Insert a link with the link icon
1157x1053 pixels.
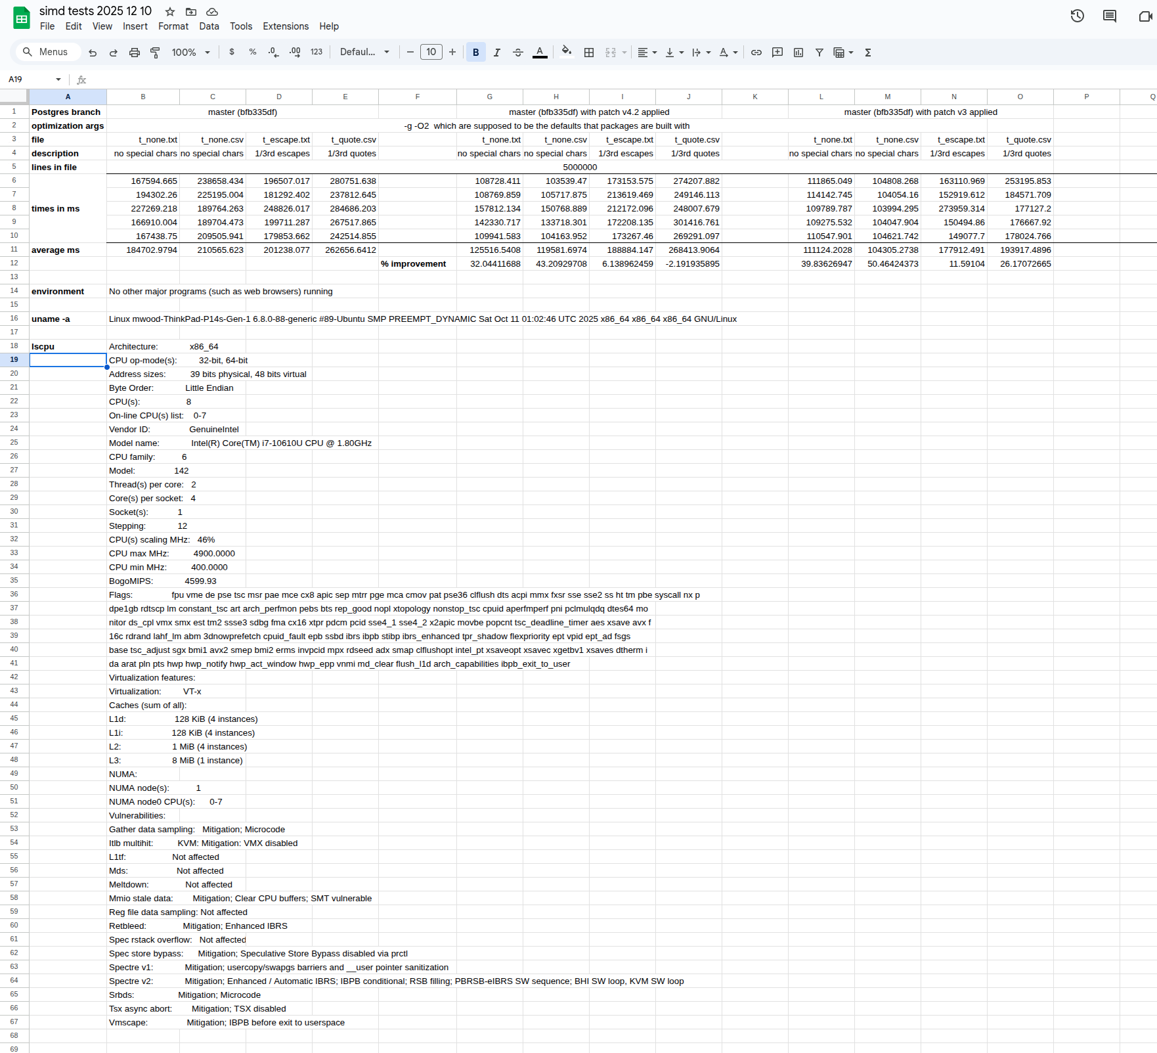click(756, 52)
